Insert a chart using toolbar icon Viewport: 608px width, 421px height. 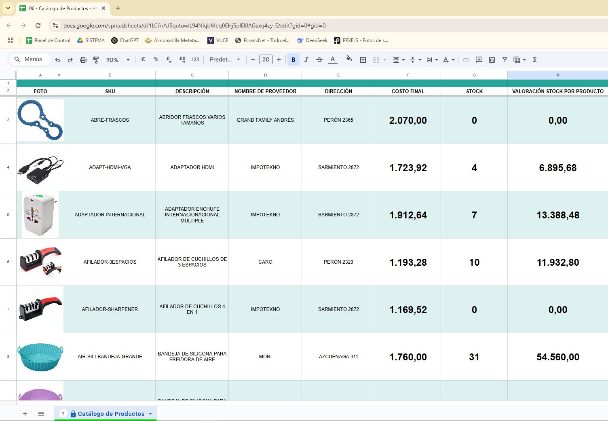pos(492,60)
